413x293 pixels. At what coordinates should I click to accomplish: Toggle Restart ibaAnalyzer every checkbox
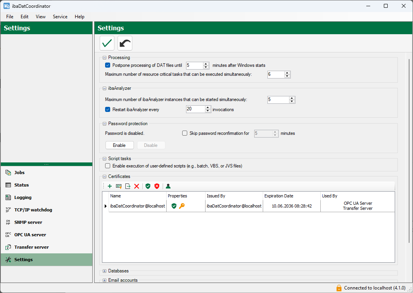pos(107,110)
